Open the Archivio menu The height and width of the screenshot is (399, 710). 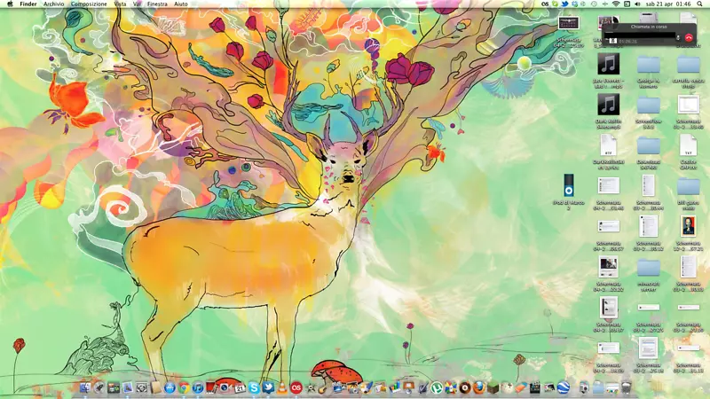tap(53, 4)
